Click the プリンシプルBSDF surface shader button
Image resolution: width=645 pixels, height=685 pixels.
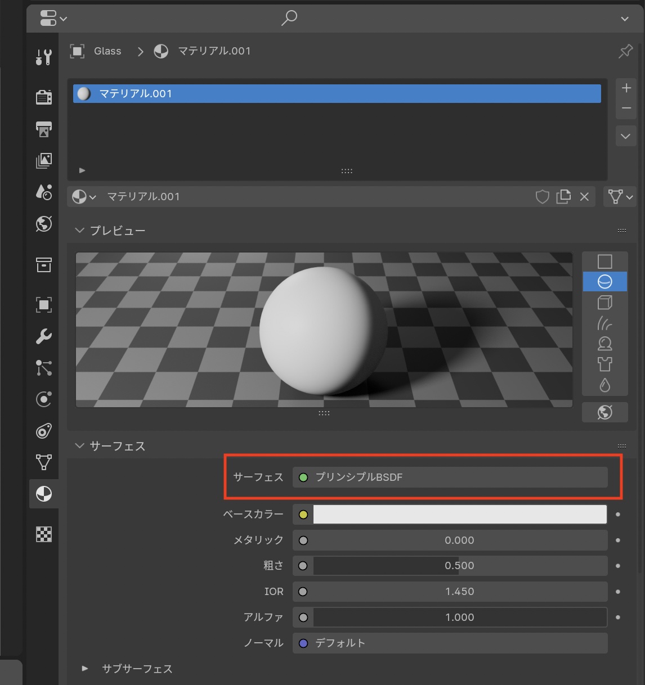(450, 477)
